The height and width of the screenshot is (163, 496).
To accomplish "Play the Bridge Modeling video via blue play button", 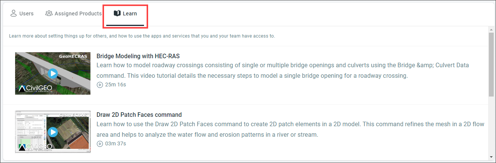I will [53, 73].
